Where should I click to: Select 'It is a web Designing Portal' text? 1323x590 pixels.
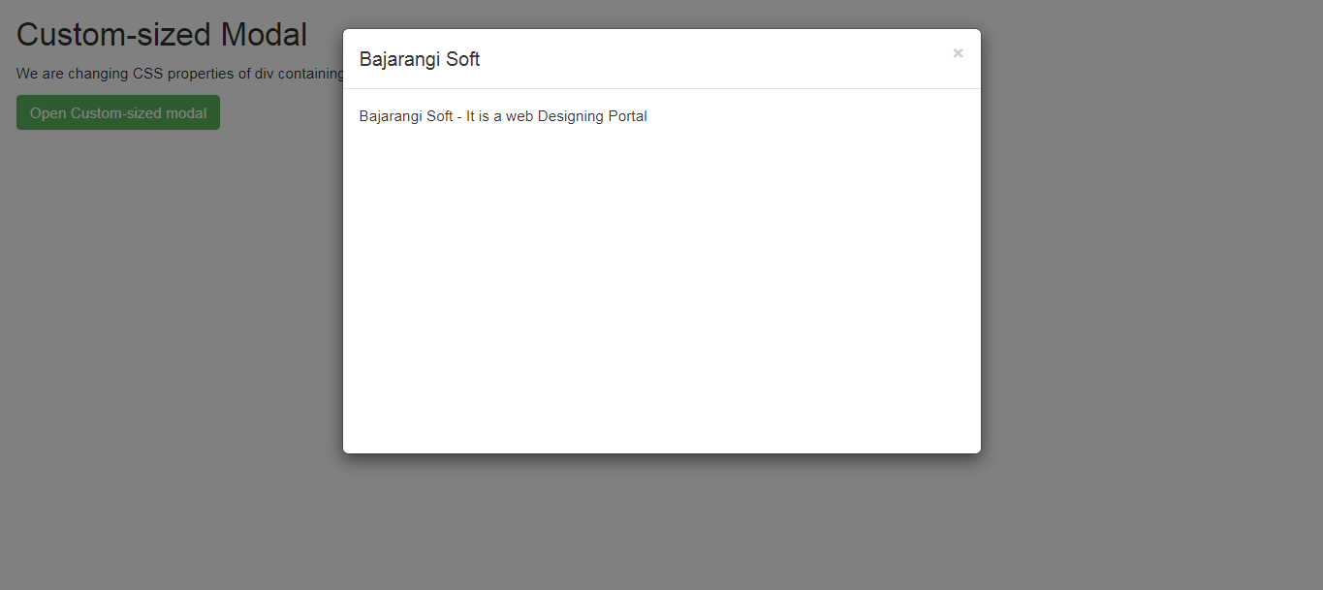coord(556,116)
